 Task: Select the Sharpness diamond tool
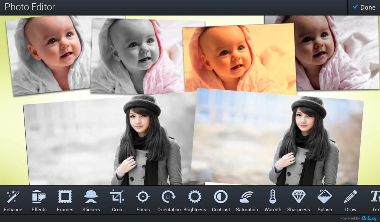point(299,201)
